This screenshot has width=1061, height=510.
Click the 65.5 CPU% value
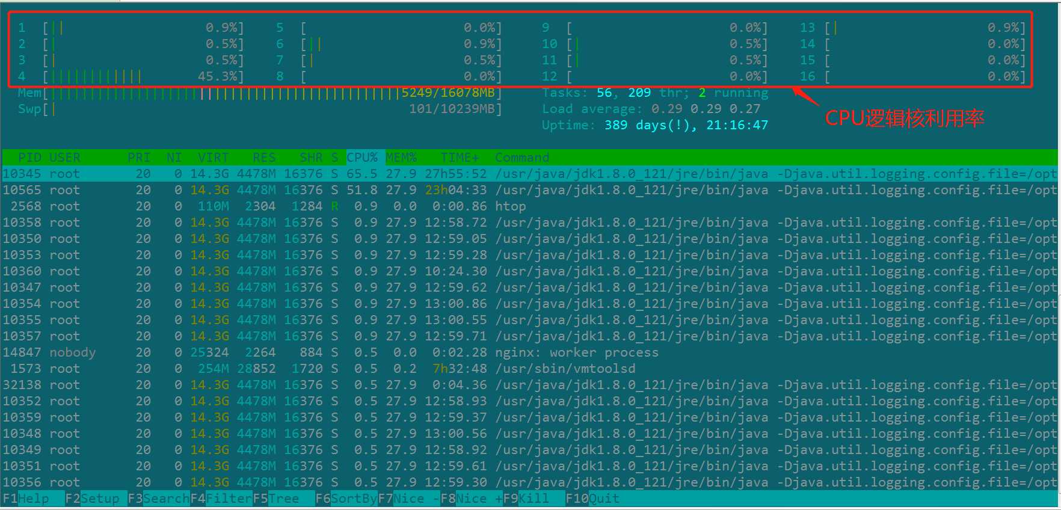(362, 174)
